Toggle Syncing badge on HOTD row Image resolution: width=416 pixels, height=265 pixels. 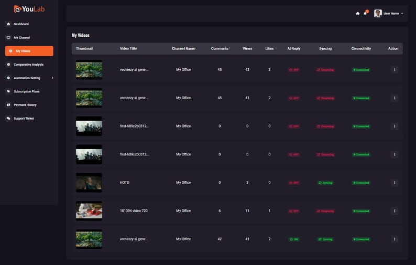tap(325, 183)
